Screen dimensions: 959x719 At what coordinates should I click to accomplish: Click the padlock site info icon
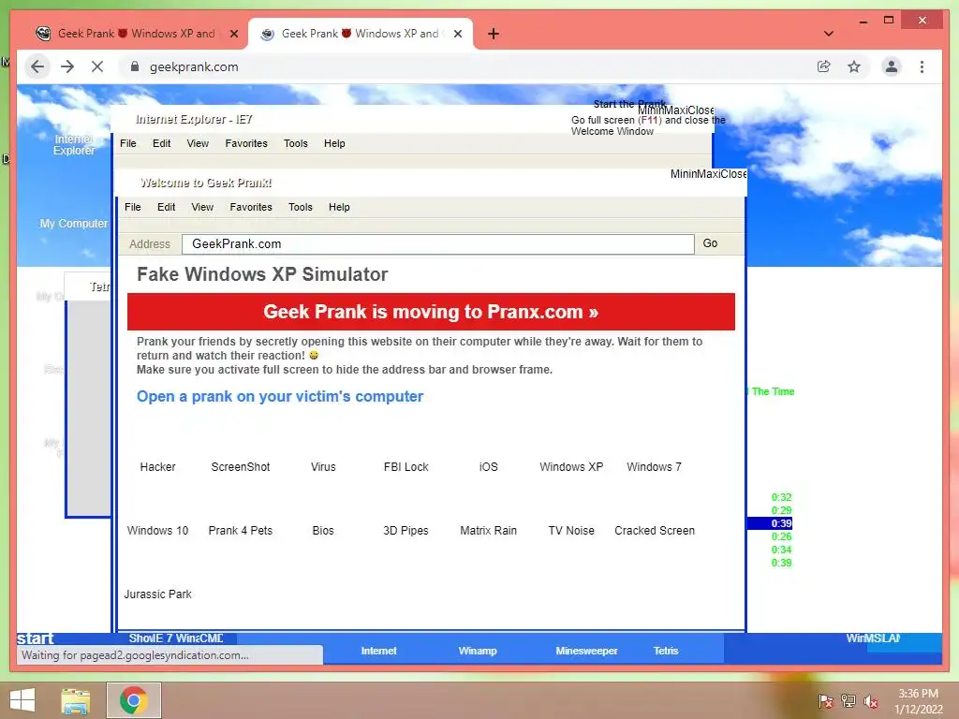click(x=135, y=66)
